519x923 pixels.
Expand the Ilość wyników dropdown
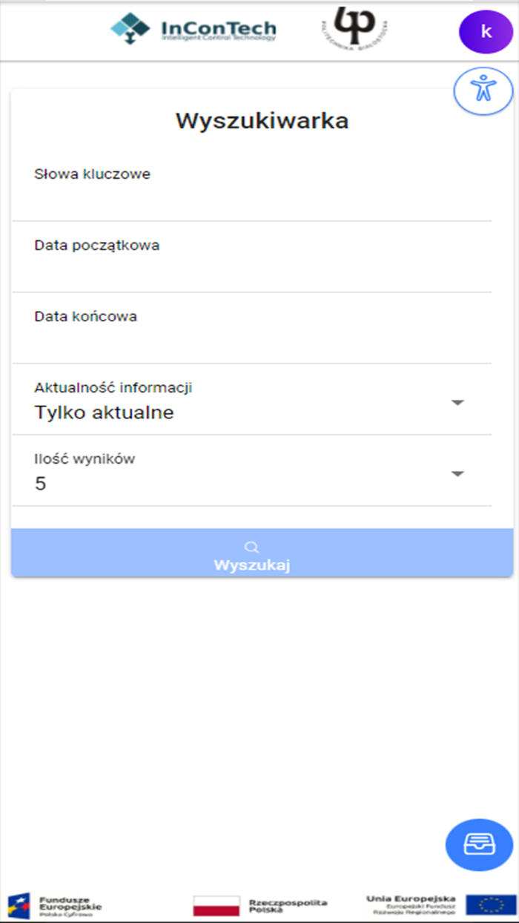[x=458, y=472]
